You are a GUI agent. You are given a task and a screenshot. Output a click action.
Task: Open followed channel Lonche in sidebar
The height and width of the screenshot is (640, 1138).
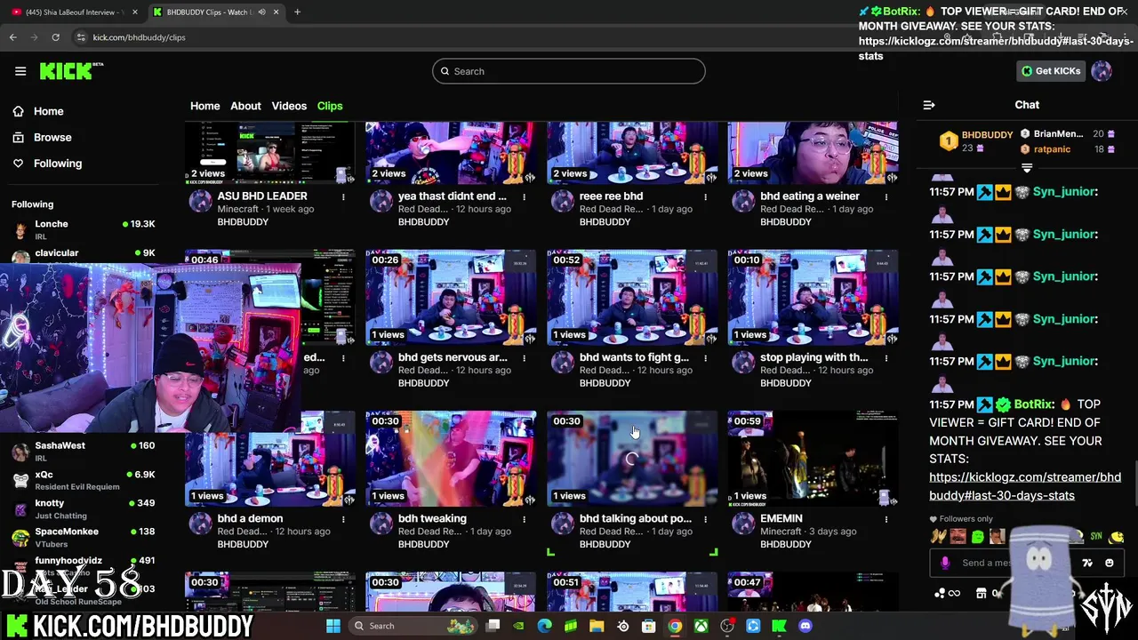(x=83, y=230)
